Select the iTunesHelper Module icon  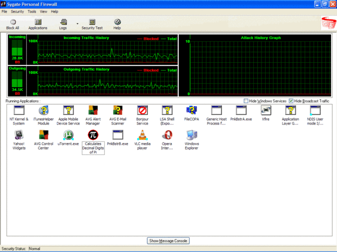point(43,111)
